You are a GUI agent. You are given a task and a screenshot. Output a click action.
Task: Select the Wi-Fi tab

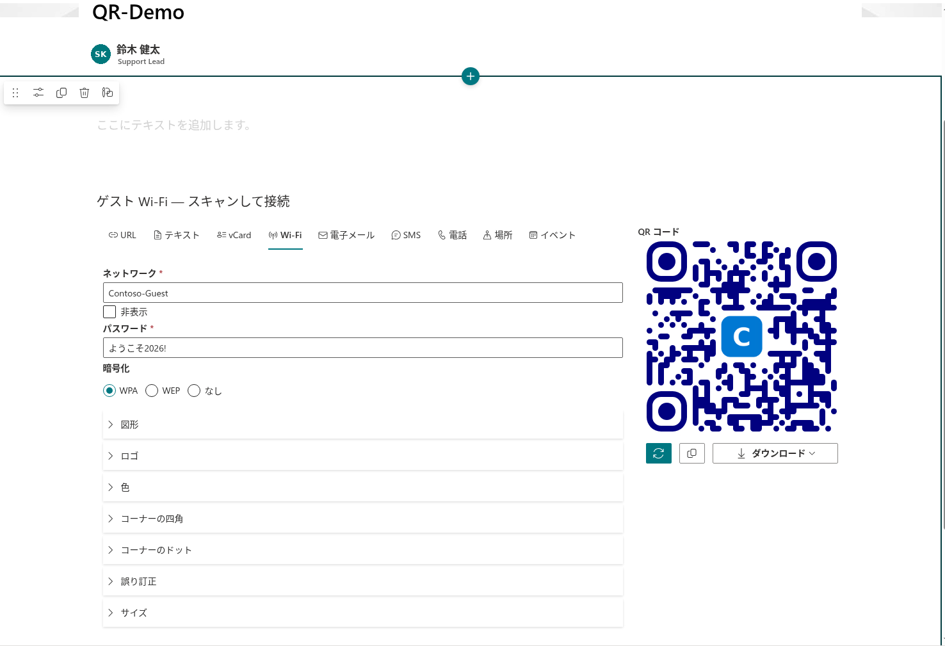tap(285, 235)
